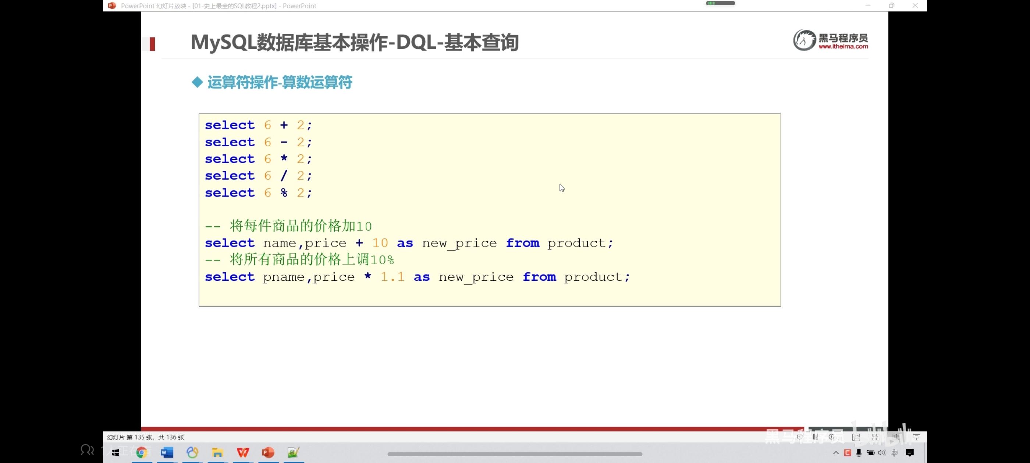Image resolution: width=1030 pixels, height=463 pixels.
Task: Open Windows Start menu
Action: [x=116, y=453]
